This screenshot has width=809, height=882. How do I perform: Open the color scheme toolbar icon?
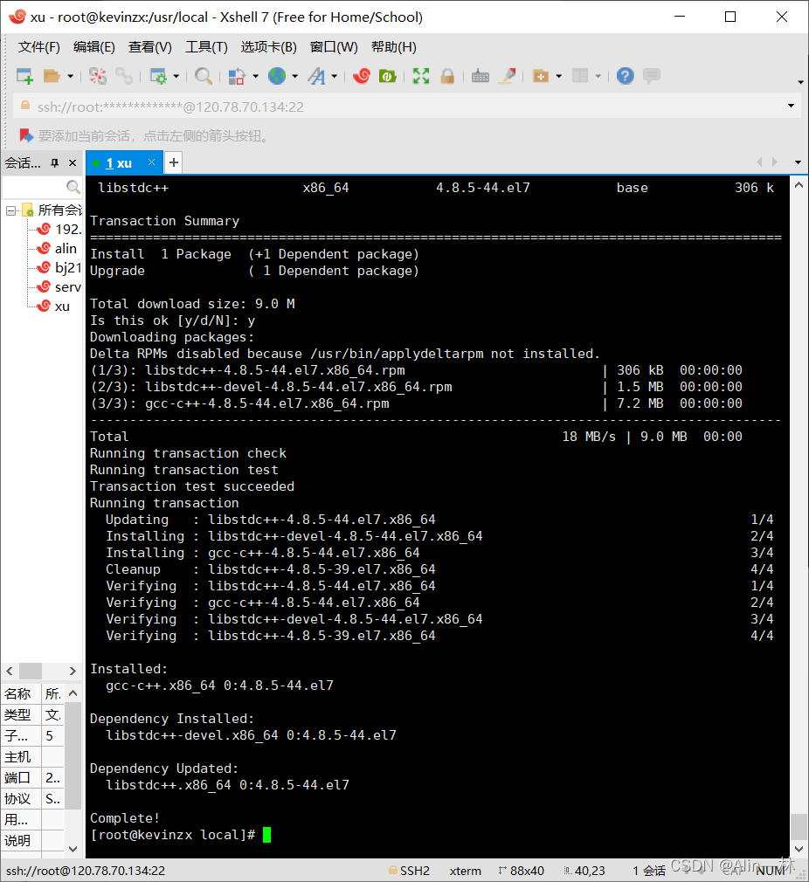click(237, 76)
